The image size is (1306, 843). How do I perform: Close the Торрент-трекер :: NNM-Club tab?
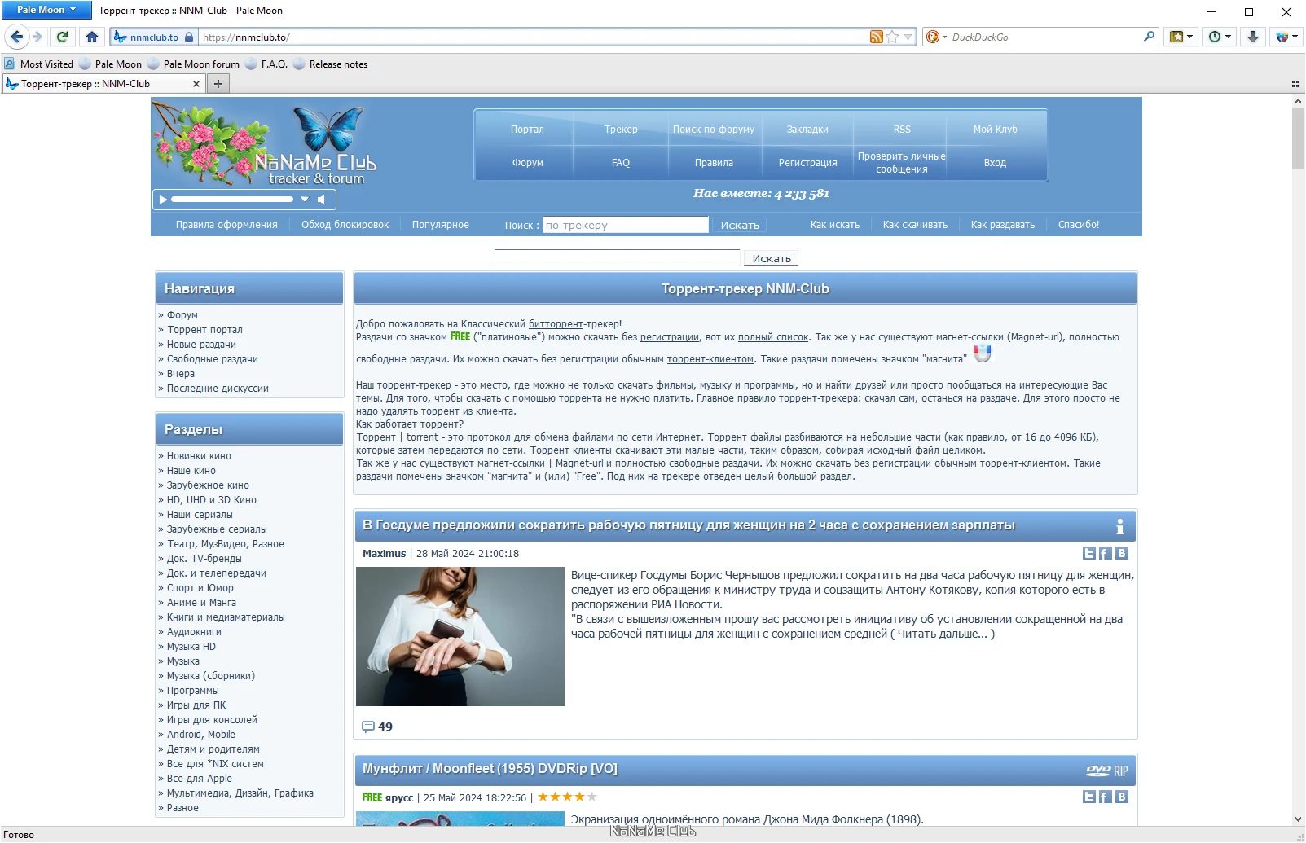[x=196, y=84]
